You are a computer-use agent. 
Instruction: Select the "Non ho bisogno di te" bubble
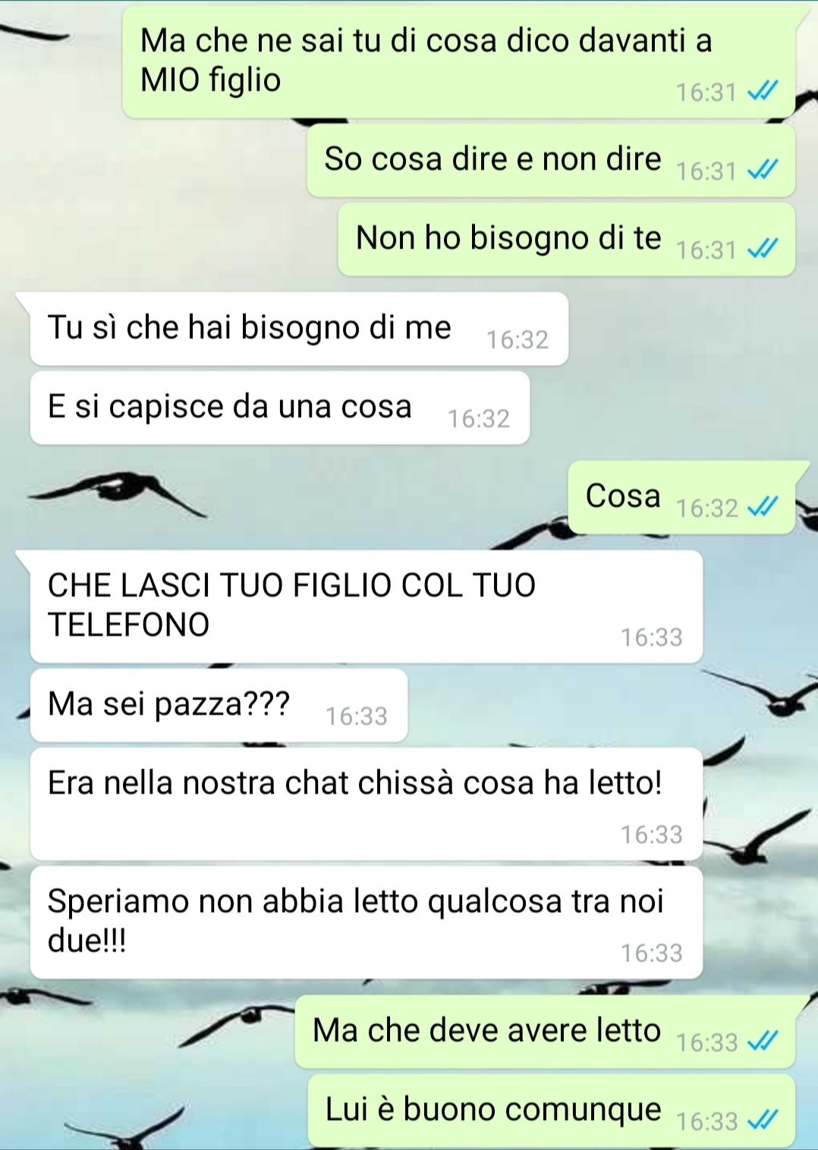[x=566, y=239]
